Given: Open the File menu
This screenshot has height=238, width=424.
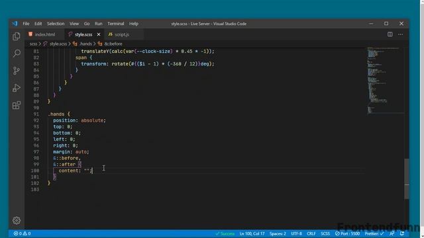Looking at the screenshot, I should point(26,24).
